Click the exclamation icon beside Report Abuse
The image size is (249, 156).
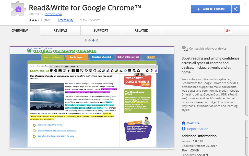[183, 128]
